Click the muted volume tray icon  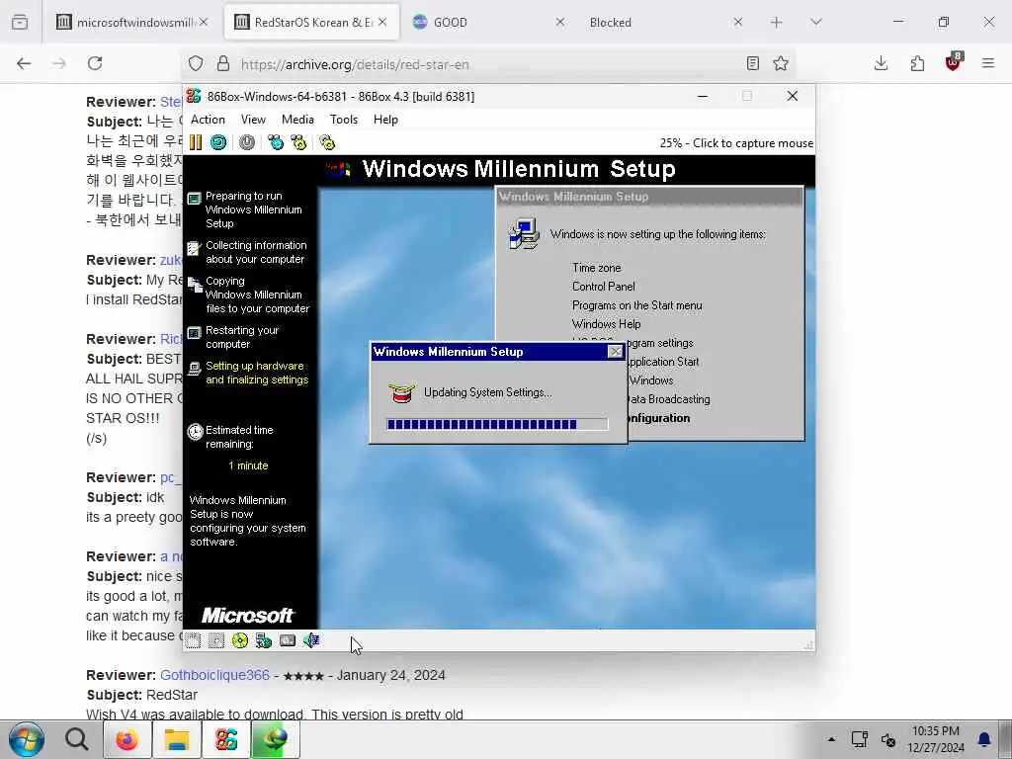click(x=888, y=739)
